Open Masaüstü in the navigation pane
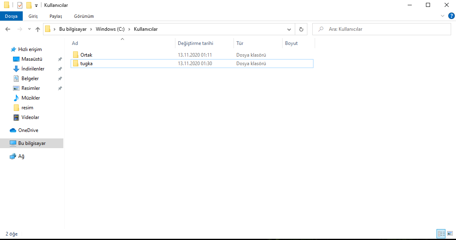The width and height of the screenshot is (456, 240). pos(32,59)
